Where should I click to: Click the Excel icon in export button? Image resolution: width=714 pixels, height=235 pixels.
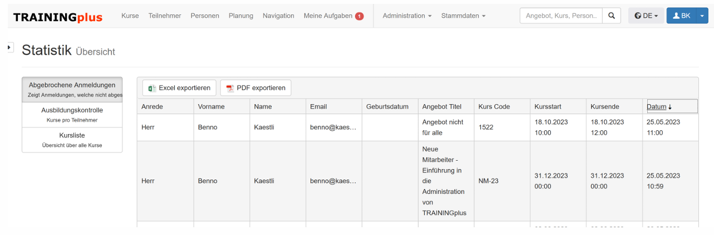(151, 88)
